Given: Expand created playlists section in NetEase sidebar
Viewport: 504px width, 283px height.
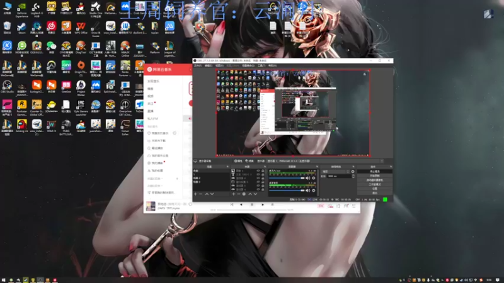Looking at the screenshot, I should [x=155, y=179].
